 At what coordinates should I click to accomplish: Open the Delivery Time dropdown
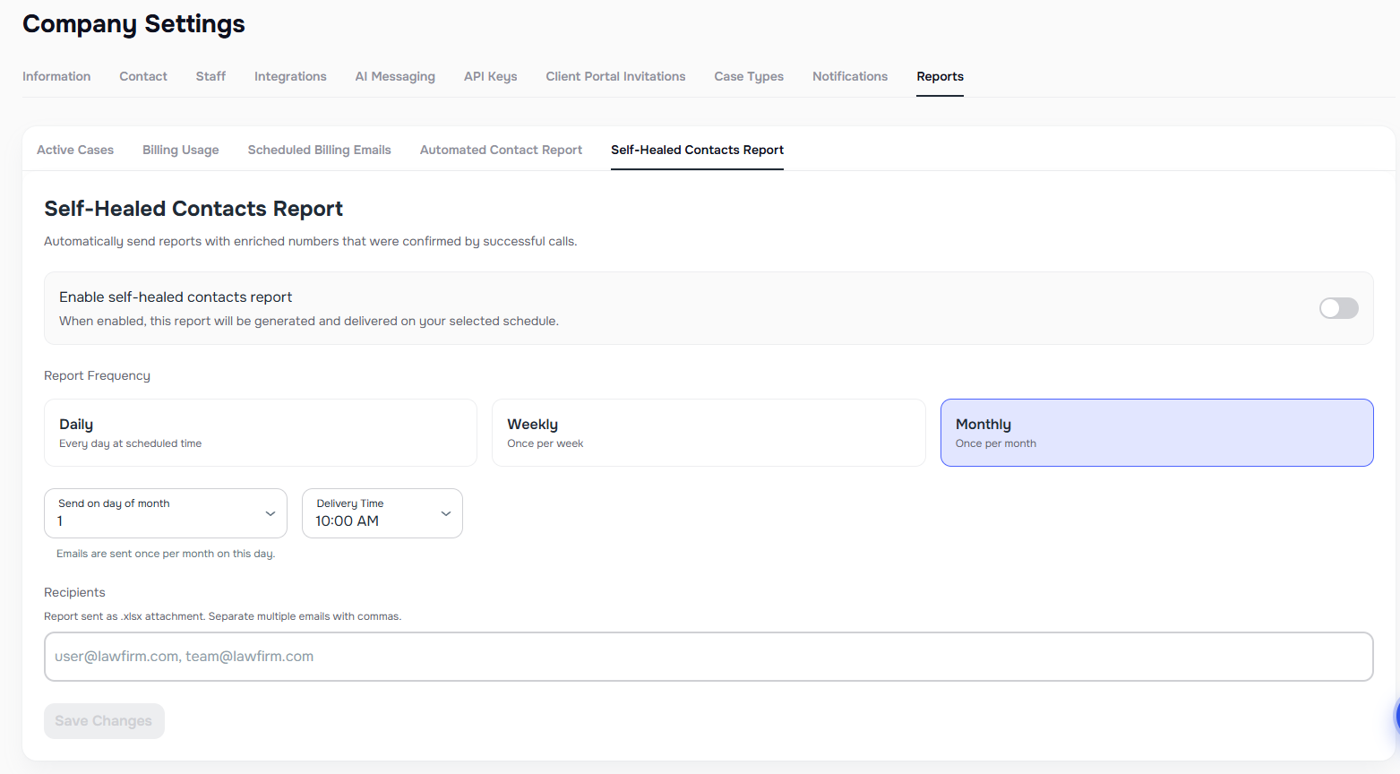[x=382, y=513]
